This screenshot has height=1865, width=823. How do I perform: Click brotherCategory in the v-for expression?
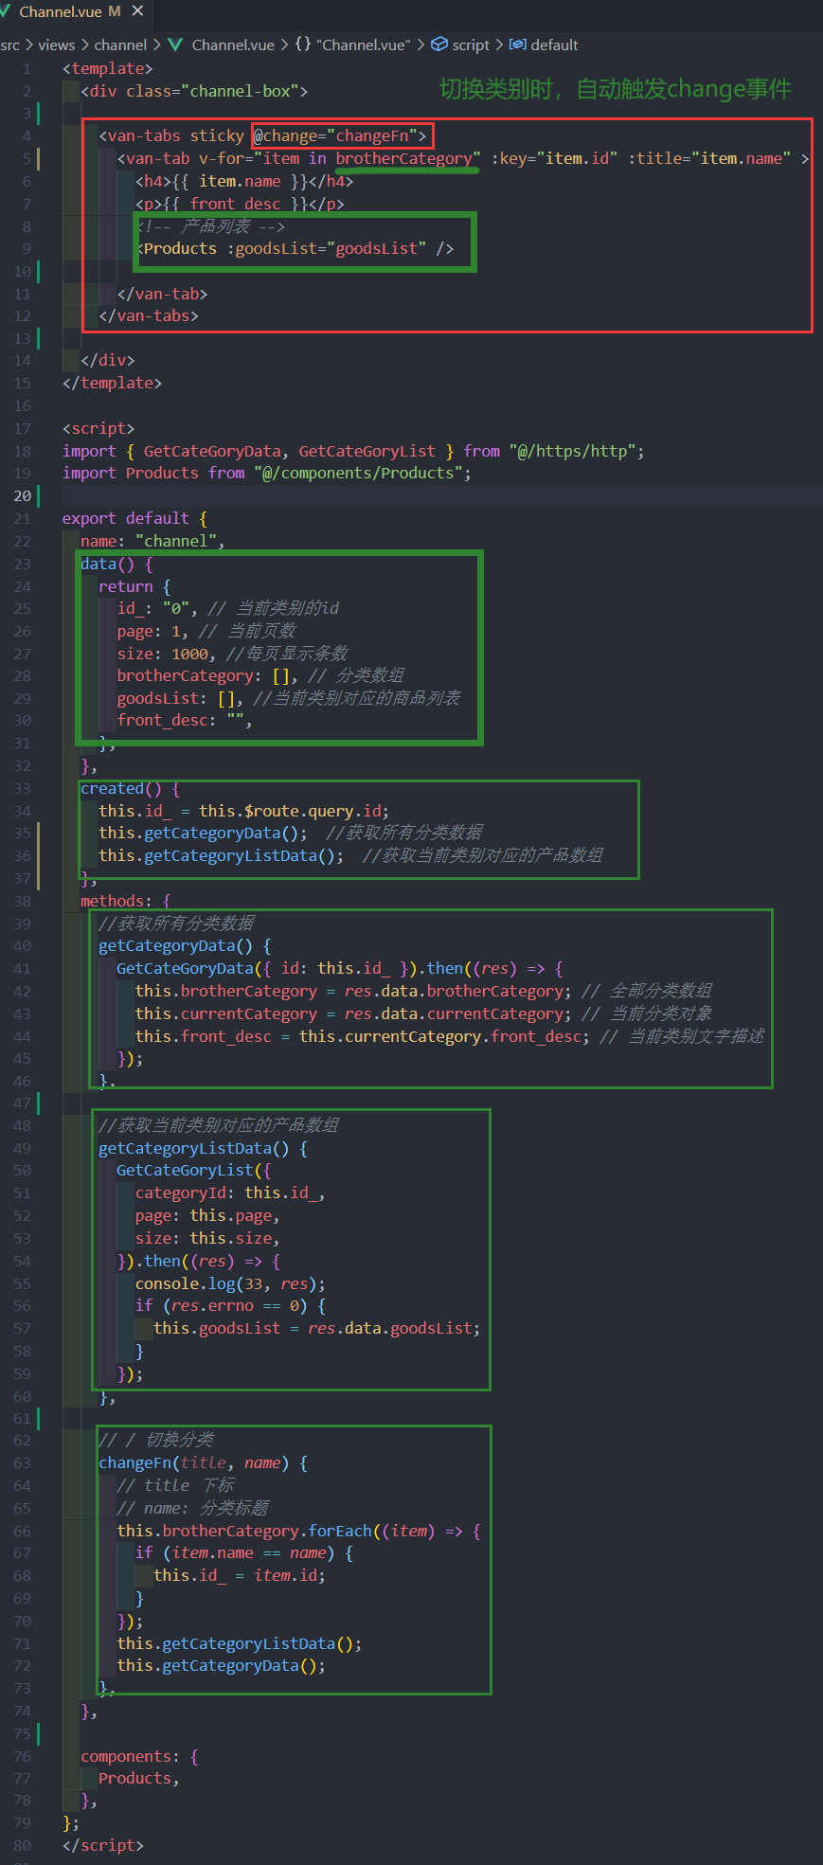[x=403, y=158]
